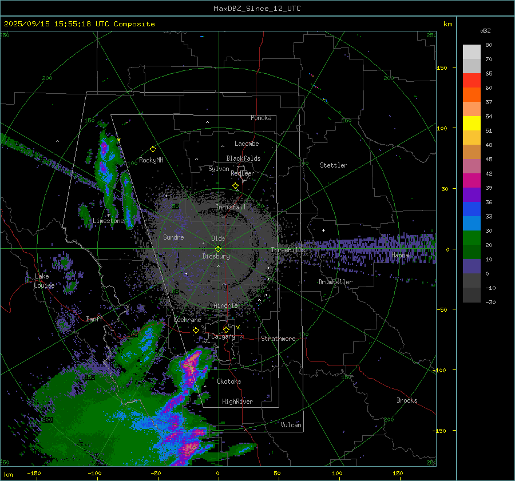Click the 150 km tick on right axis
The height and width of the screenshot is (481, 515).
point(442,67)
